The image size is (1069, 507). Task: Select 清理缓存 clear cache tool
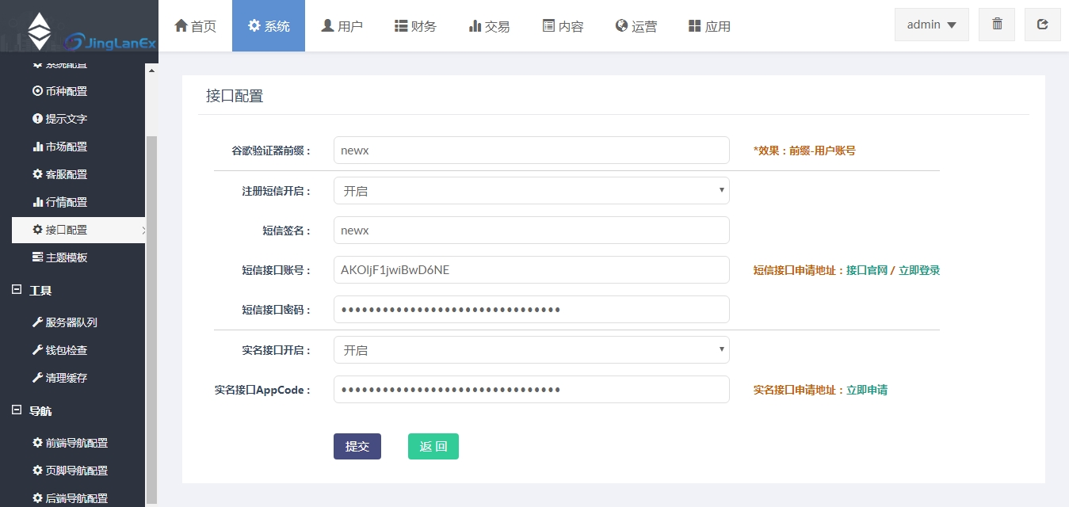tap(66, 378)
